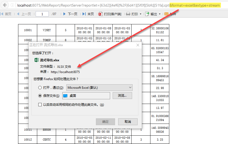This screenshot has height=144, width=228.
Task: Check 以后自动采用相同的动作处理此类文件 checkbox
Action: 40,105
